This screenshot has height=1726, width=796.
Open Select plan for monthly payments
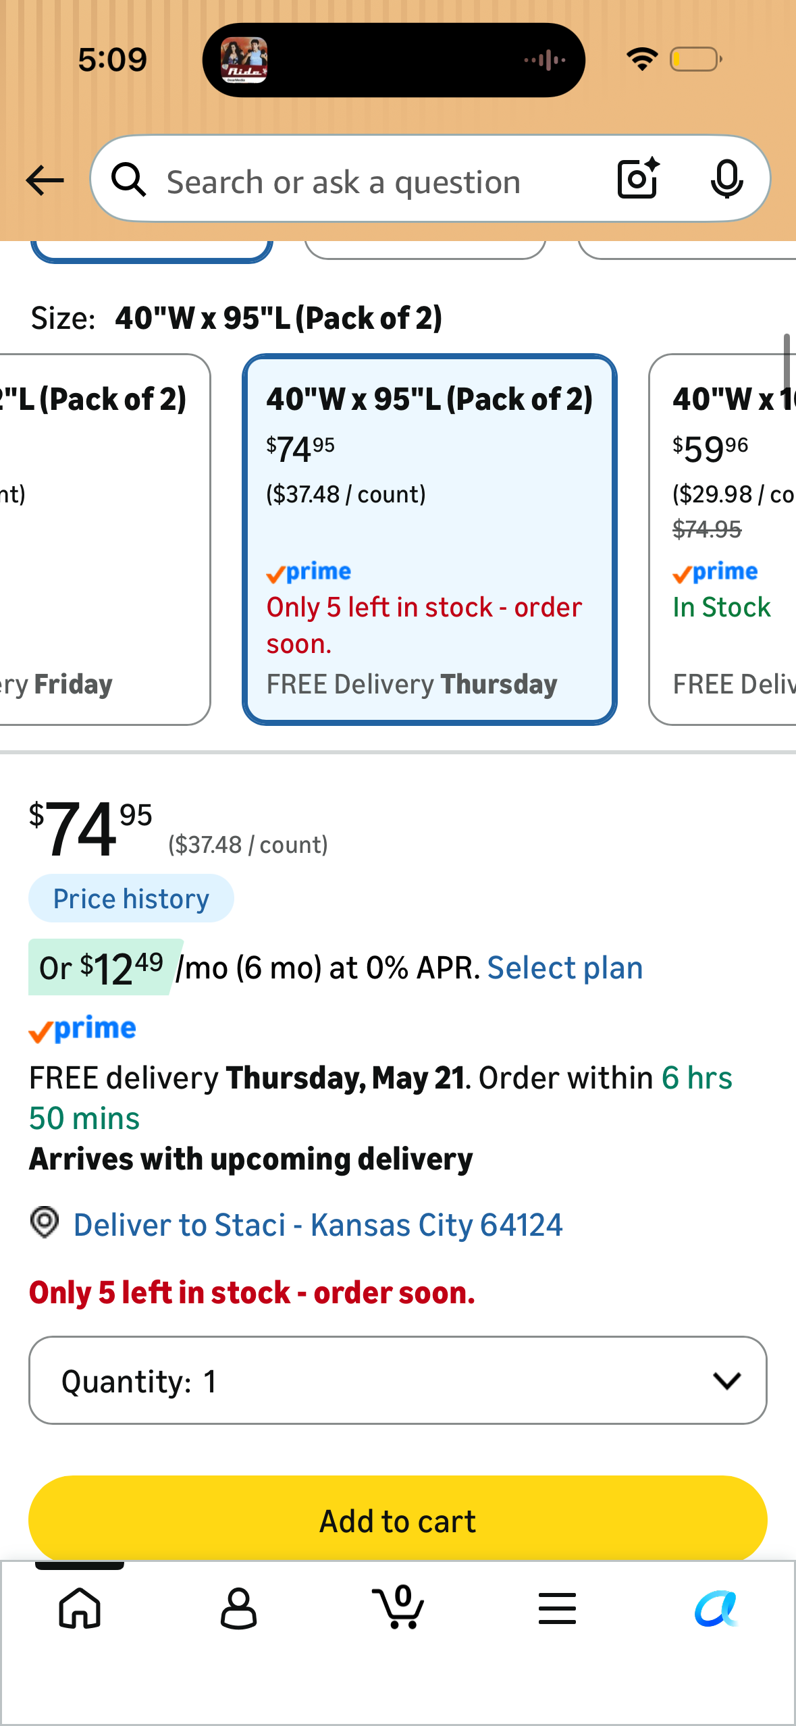click(565, 968)
